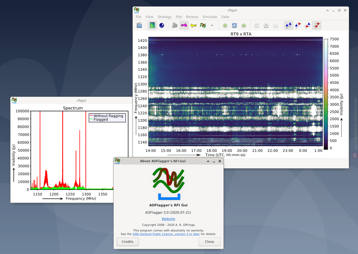Click the Spectrum window's title bar icon
This screenshot has height=254, width=358.
pyautogui.click(x=14, y=100)
